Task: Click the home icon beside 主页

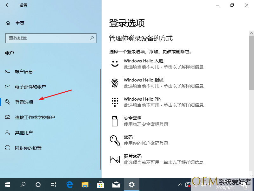Action: click(x=8, y=23)
